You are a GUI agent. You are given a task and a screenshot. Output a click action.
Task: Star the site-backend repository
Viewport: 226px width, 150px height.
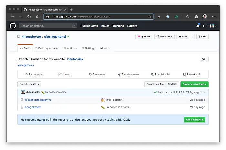click(x=183, y=37)
